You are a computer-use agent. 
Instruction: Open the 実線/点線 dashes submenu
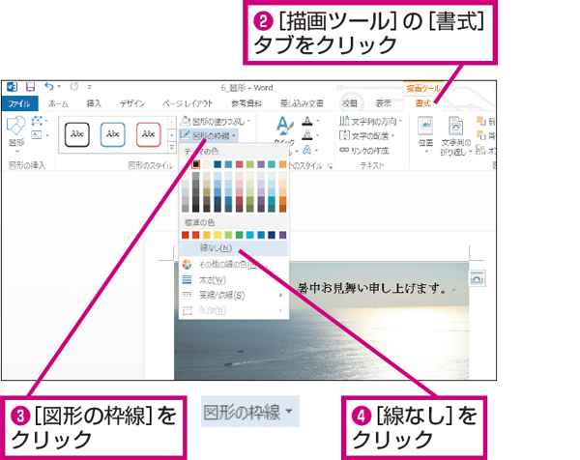coord(222,295)
